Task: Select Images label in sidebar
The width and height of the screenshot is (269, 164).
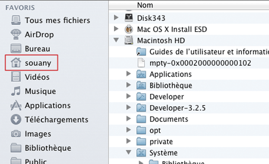Action: pos(38,134)
